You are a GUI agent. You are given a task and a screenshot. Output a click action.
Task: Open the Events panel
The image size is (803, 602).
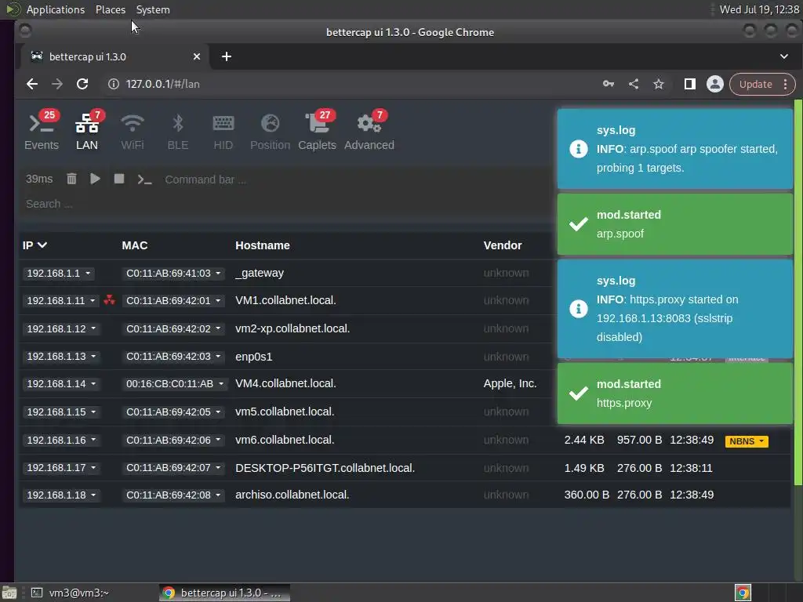pos(42,131)
